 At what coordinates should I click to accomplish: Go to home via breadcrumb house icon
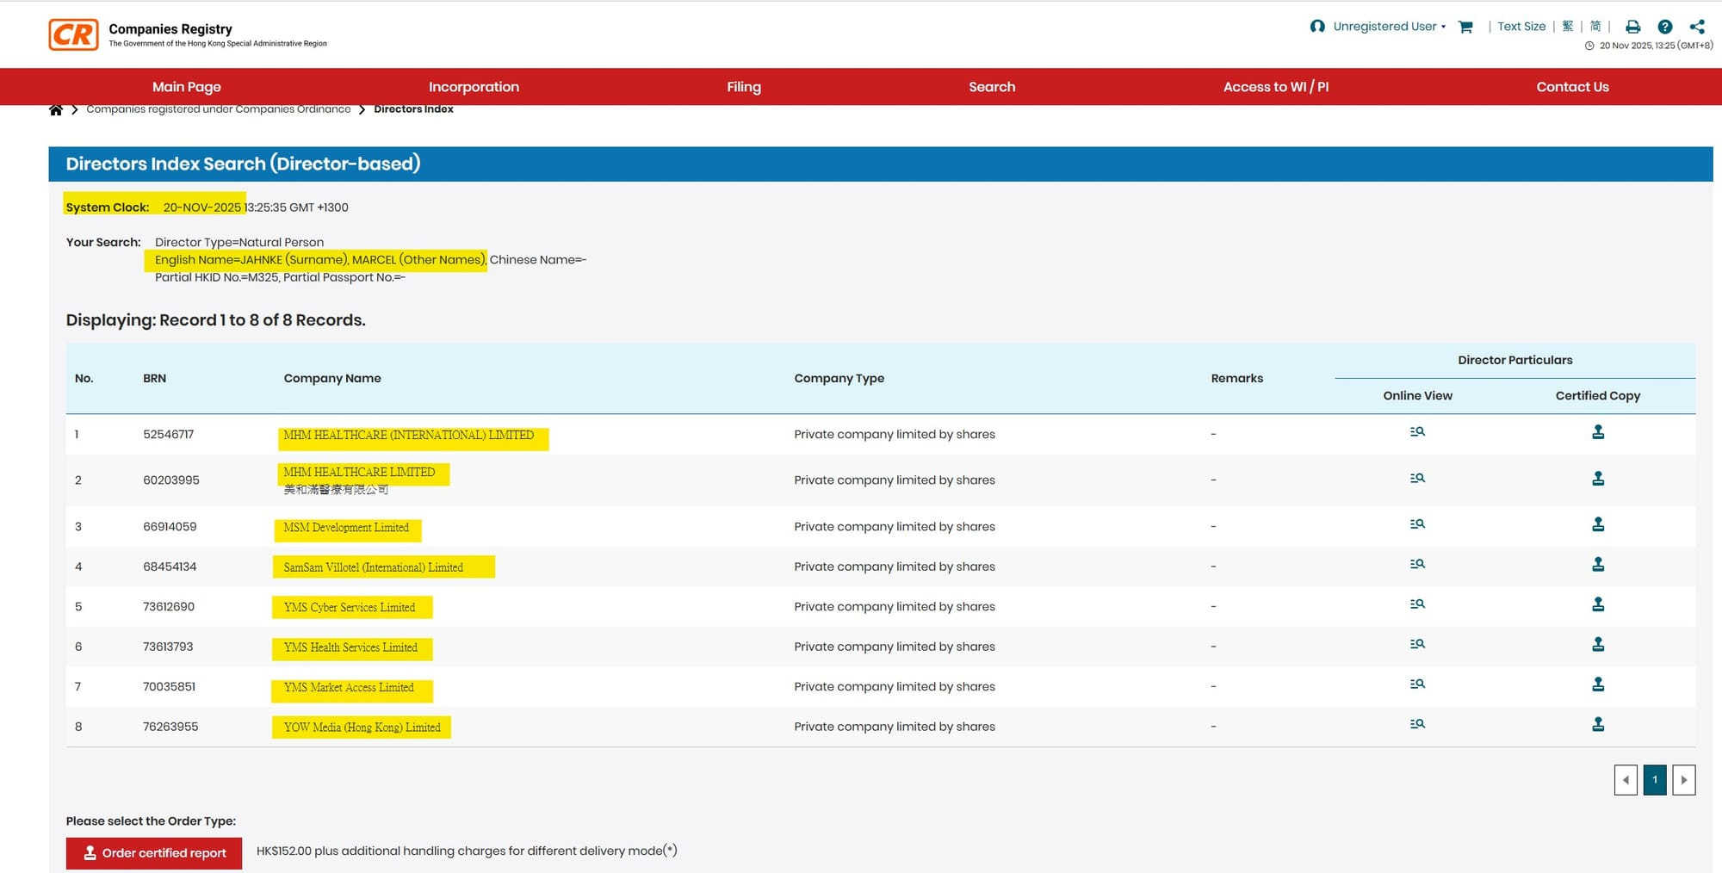coord(56,109)
